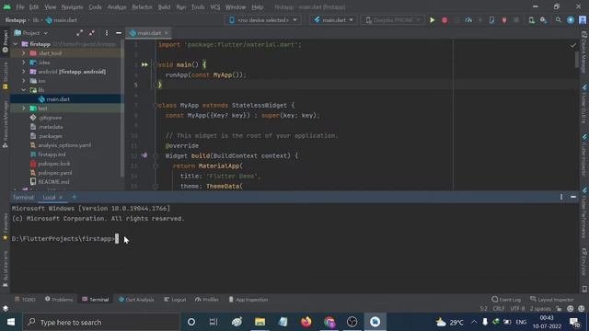589x331 pixels.
Task: Open the Terminal panel options menu
Action: coord(561,197)
